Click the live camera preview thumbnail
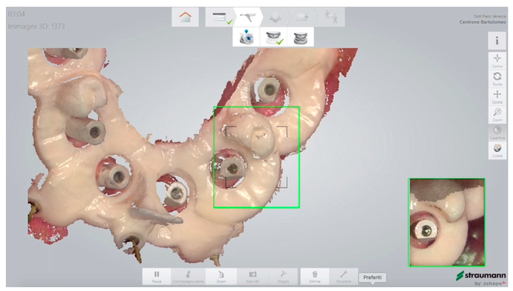The height and width of the screenshot is (291, 513). [446, 222]
